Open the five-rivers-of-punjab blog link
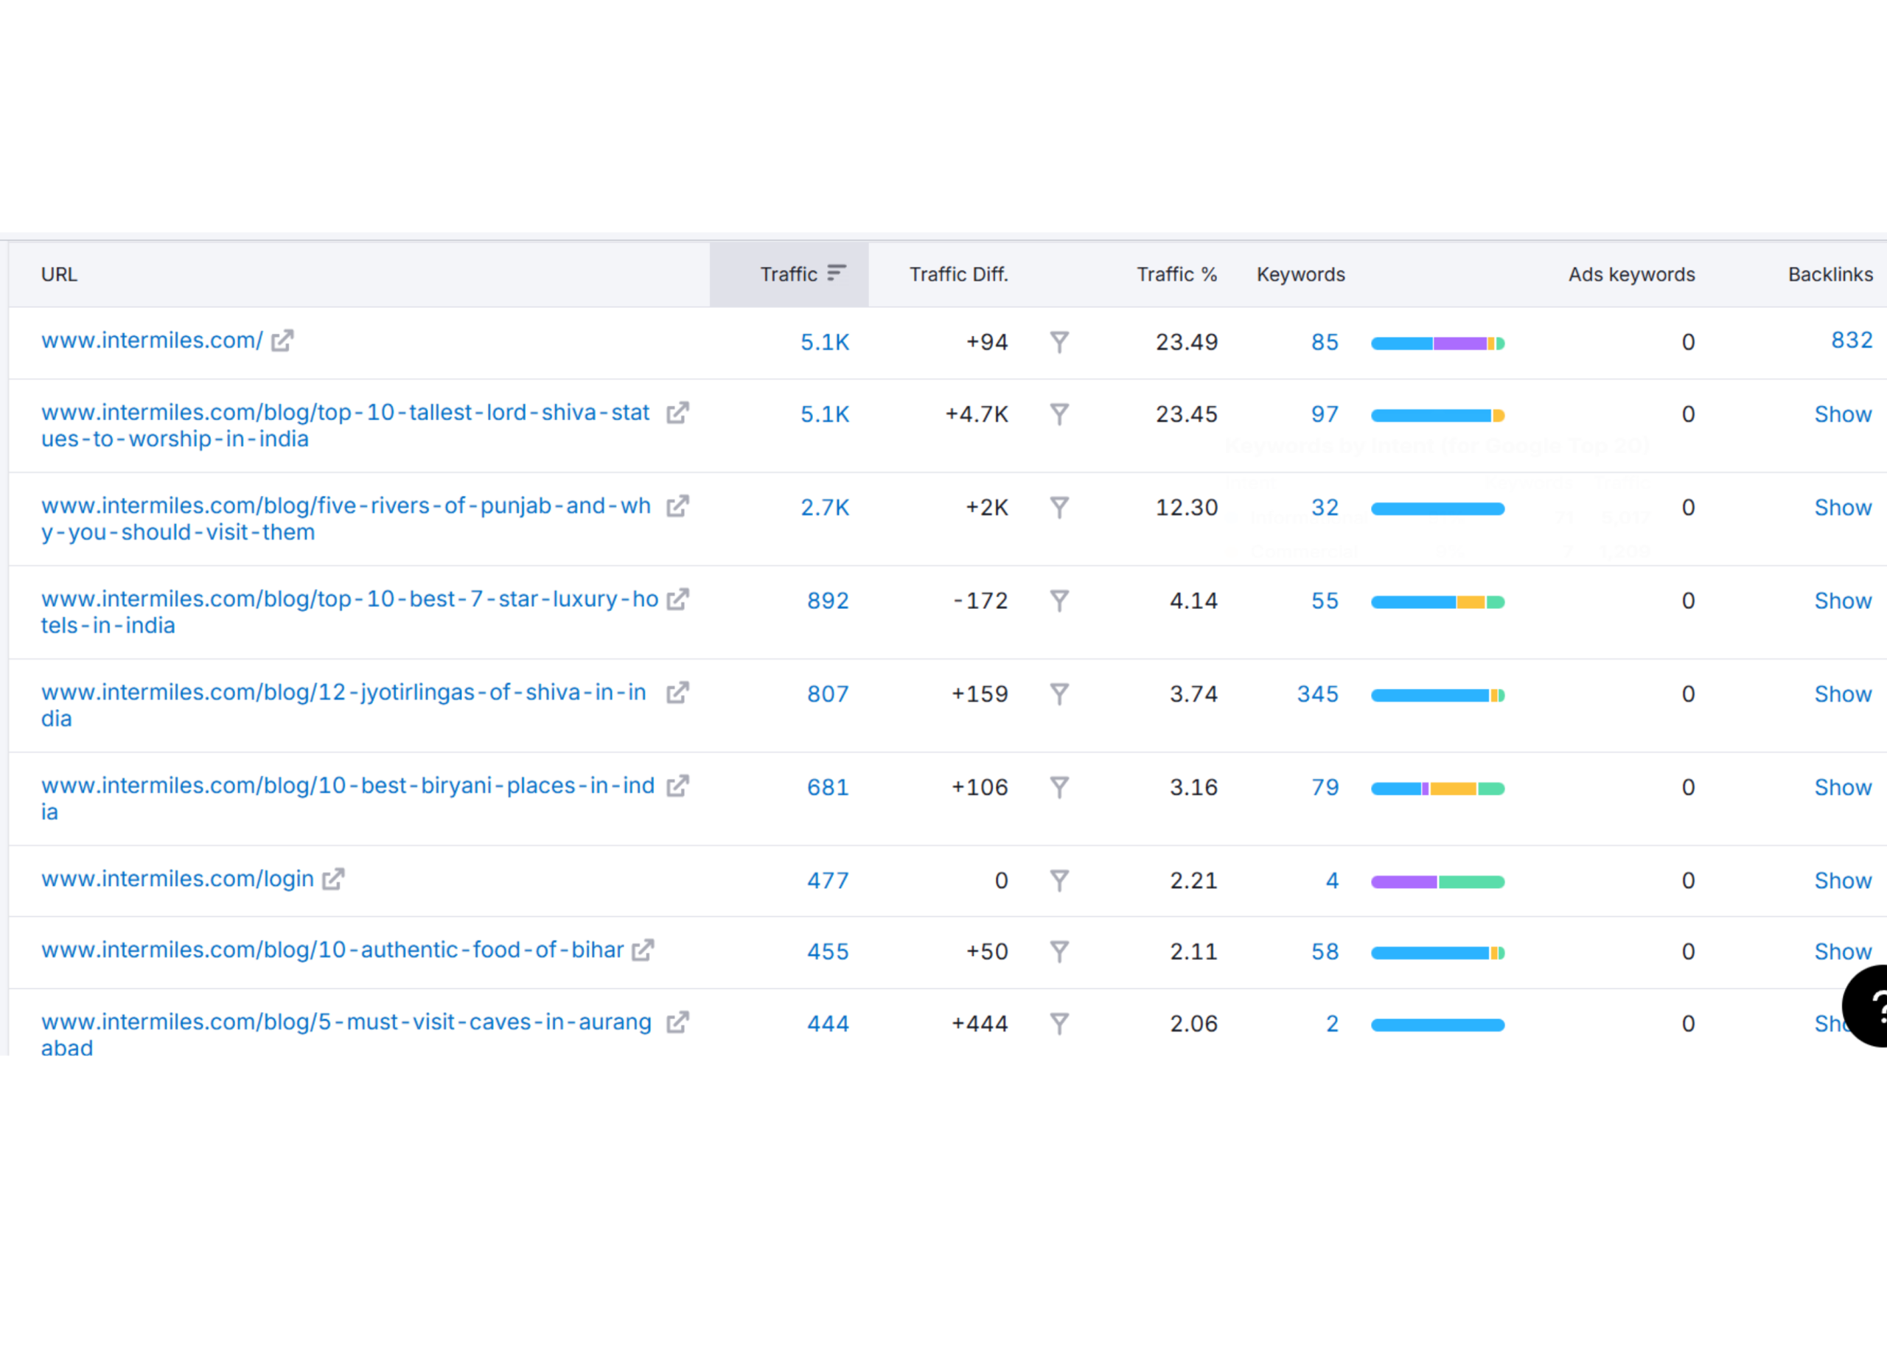This screenshot has height=1348, width=1887. click(x=346, y=519)
